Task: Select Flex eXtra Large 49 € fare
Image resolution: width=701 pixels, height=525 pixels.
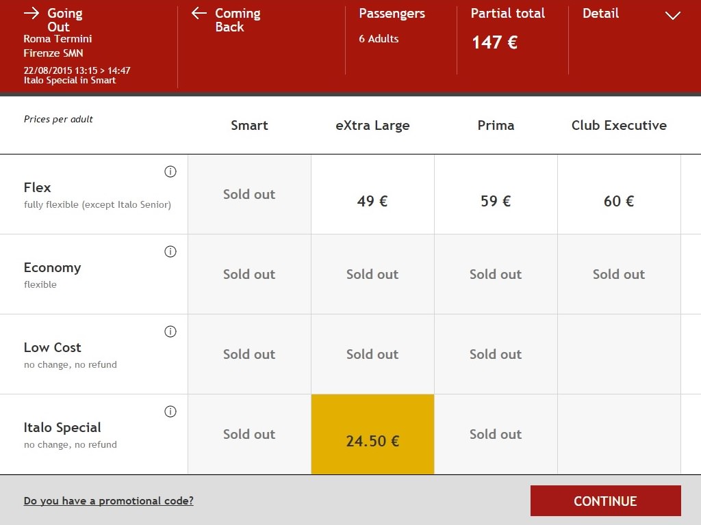Action: (x=372, y=201)
